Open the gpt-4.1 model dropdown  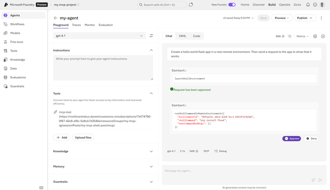(x=99, y=36)
